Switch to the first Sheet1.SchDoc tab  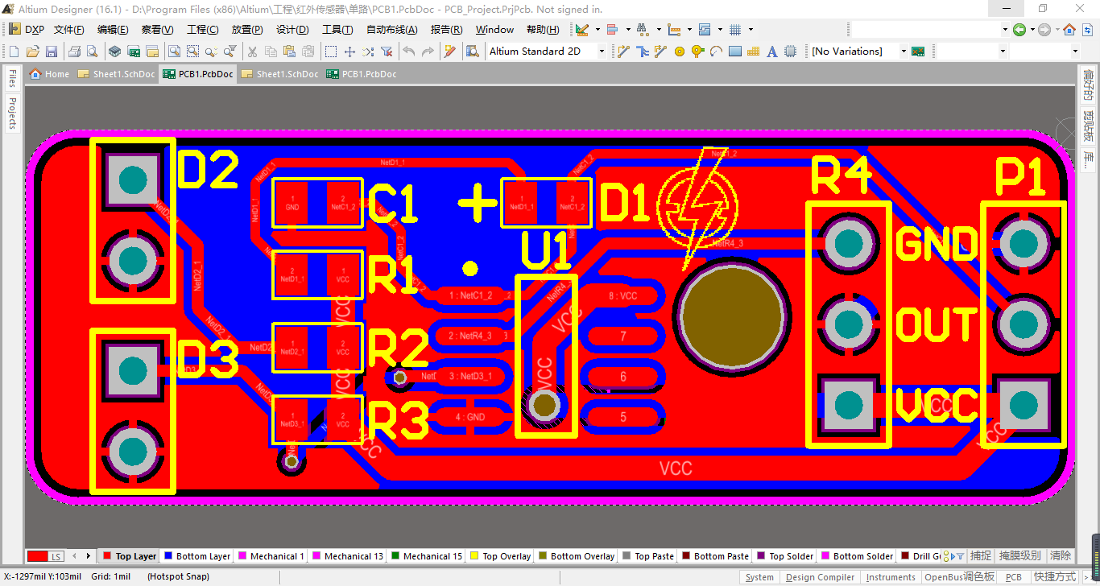[117, 74]
